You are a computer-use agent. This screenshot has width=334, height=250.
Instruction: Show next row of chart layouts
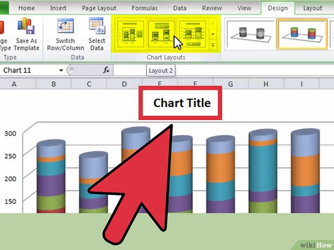(213, 34)
